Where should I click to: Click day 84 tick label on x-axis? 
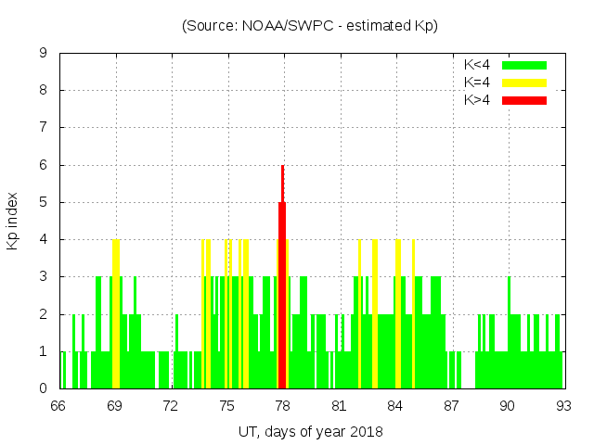395,406
